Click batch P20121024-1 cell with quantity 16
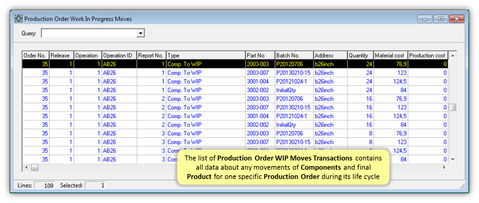 (x=293, y=116)
